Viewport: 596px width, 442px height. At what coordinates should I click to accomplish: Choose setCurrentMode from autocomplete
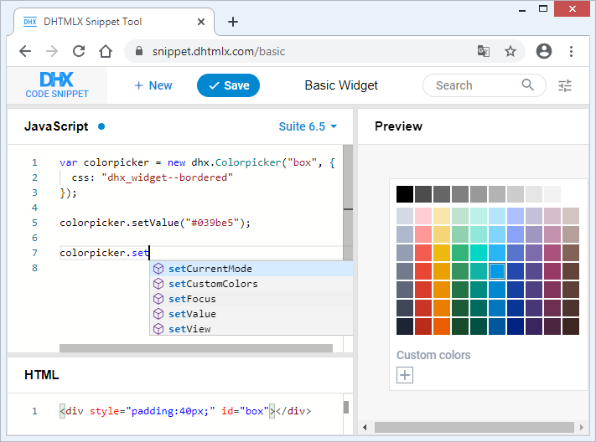pos(251,269)
